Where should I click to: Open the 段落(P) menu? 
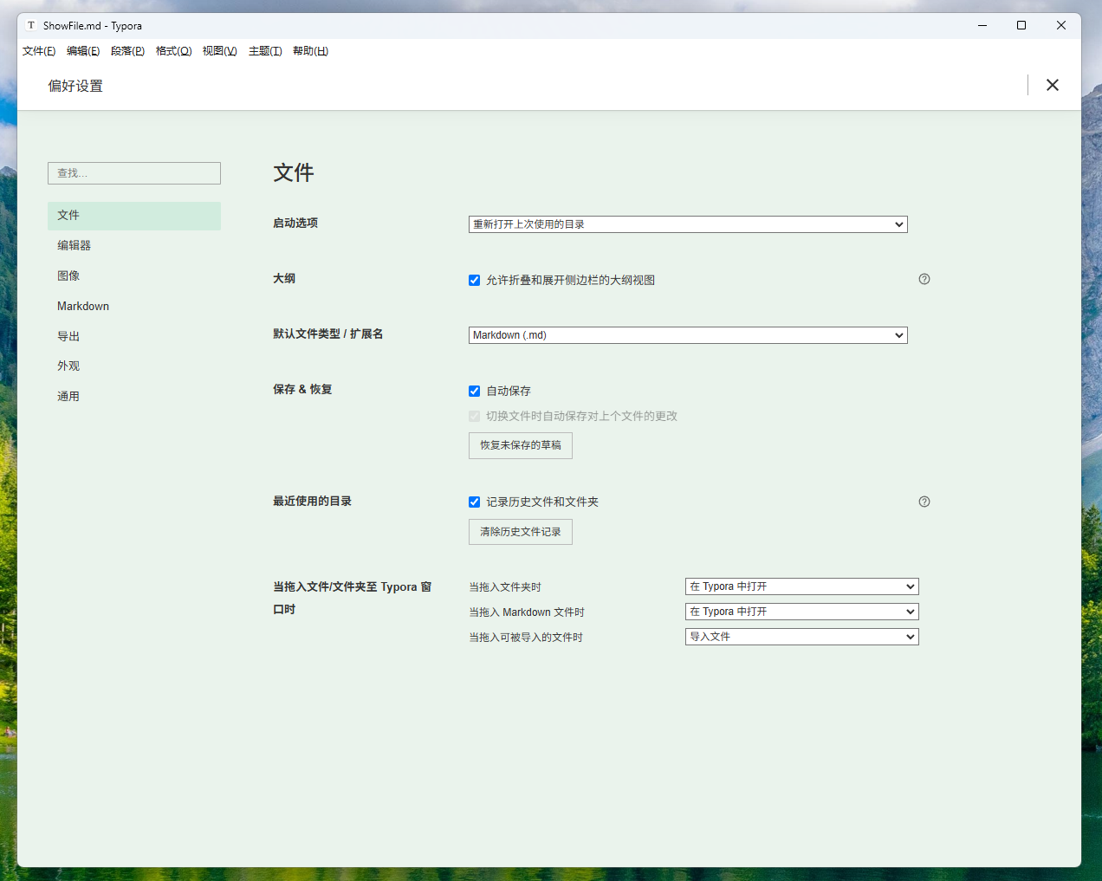coord(127,51)
